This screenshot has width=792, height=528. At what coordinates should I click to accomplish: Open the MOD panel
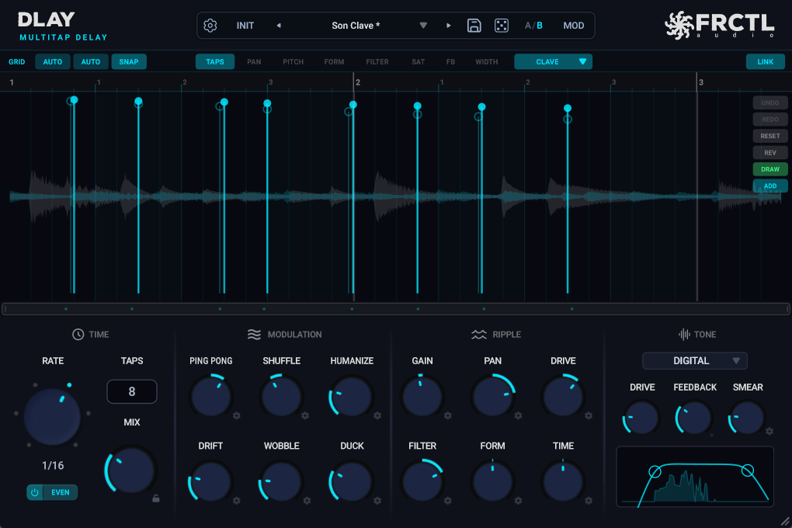pos(574,26)
